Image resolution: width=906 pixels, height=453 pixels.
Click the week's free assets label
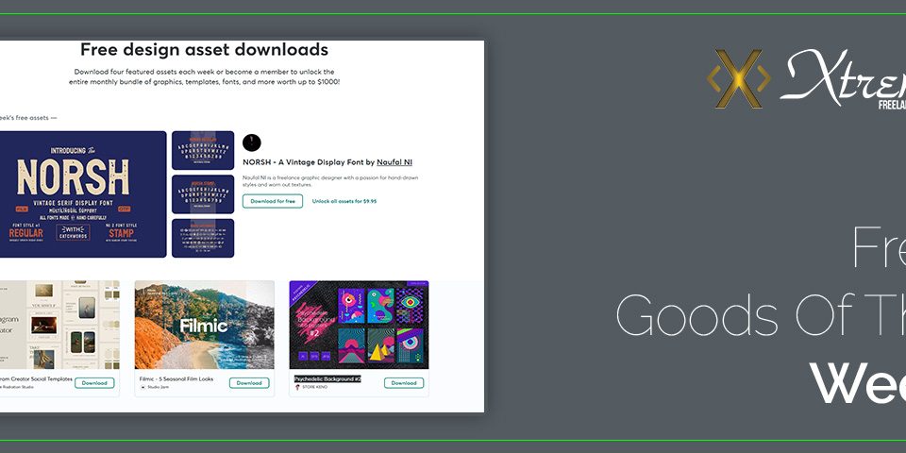pyautogui.click(x=28, y=118)
